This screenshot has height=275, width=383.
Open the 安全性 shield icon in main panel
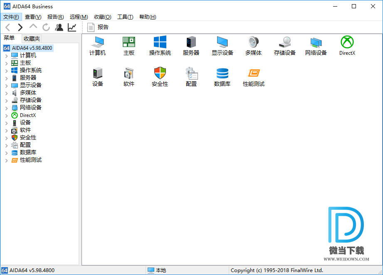point(160,77)
